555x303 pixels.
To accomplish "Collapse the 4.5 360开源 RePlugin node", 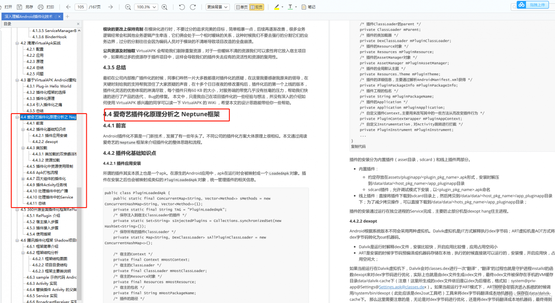I will coord(17,209).
